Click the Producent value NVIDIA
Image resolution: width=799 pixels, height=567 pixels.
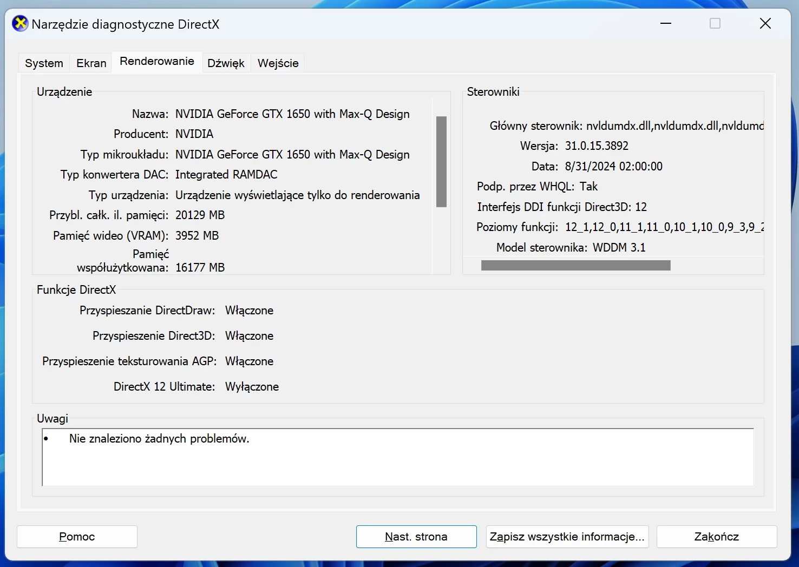194,134
